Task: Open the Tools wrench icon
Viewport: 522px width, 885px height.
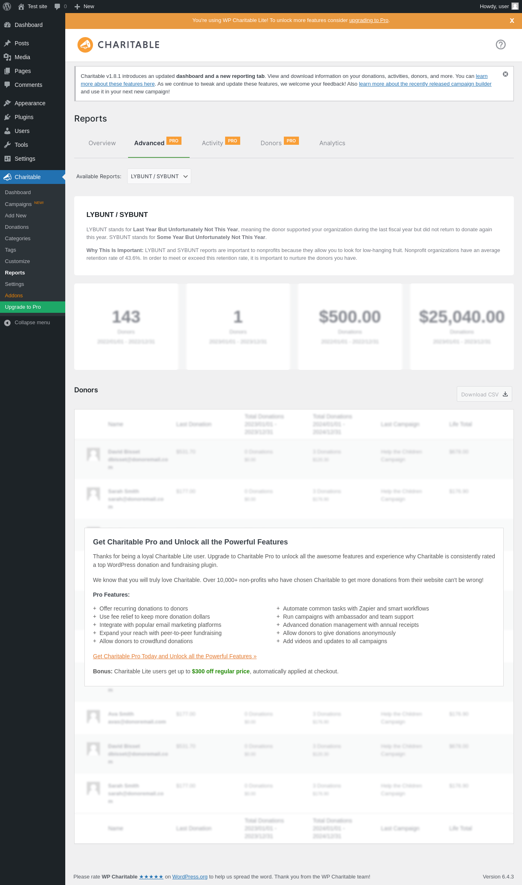Action: coord(7,145)
